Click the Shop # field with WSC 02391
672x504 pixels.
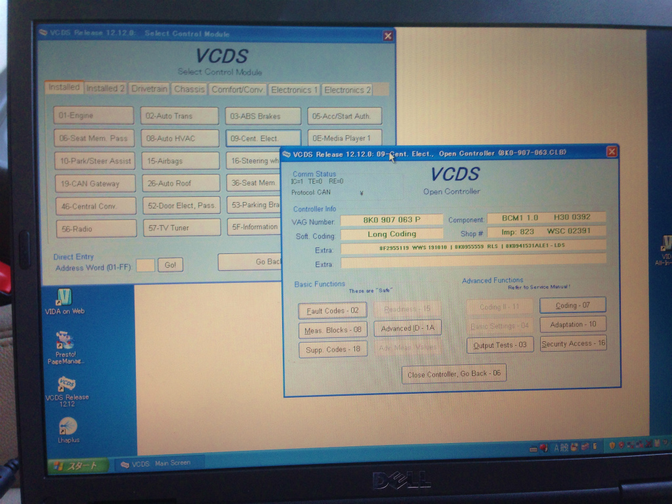click(x=547, y=232)
